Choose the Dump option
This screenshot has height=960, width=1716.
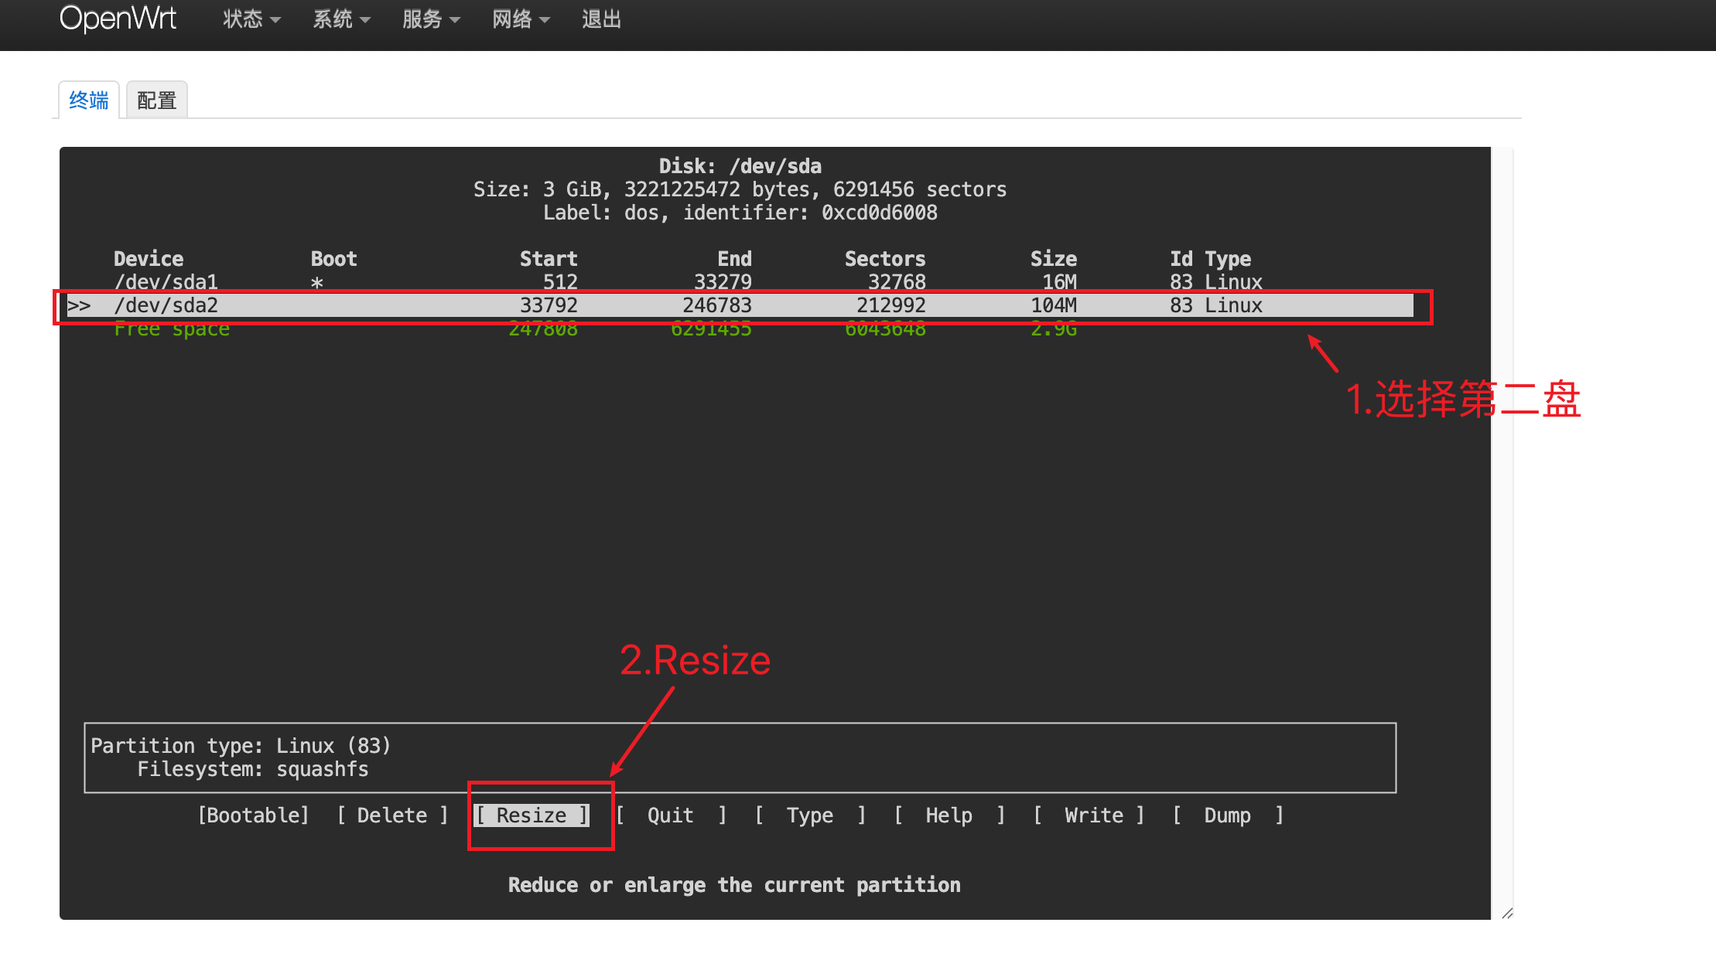(1228, 815)
